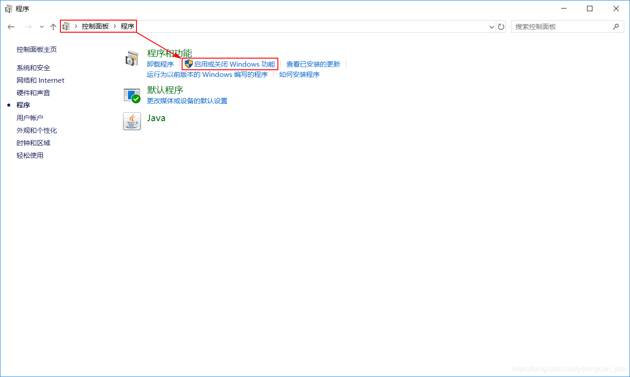Open 用户帐户 category
Screen dimensions: 630x377
(x=30, y=118)
